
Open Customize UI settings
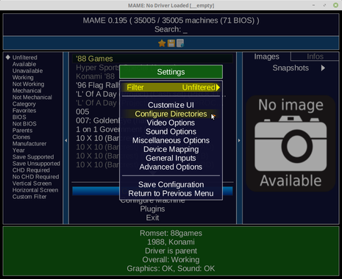[x=171, y=105]
